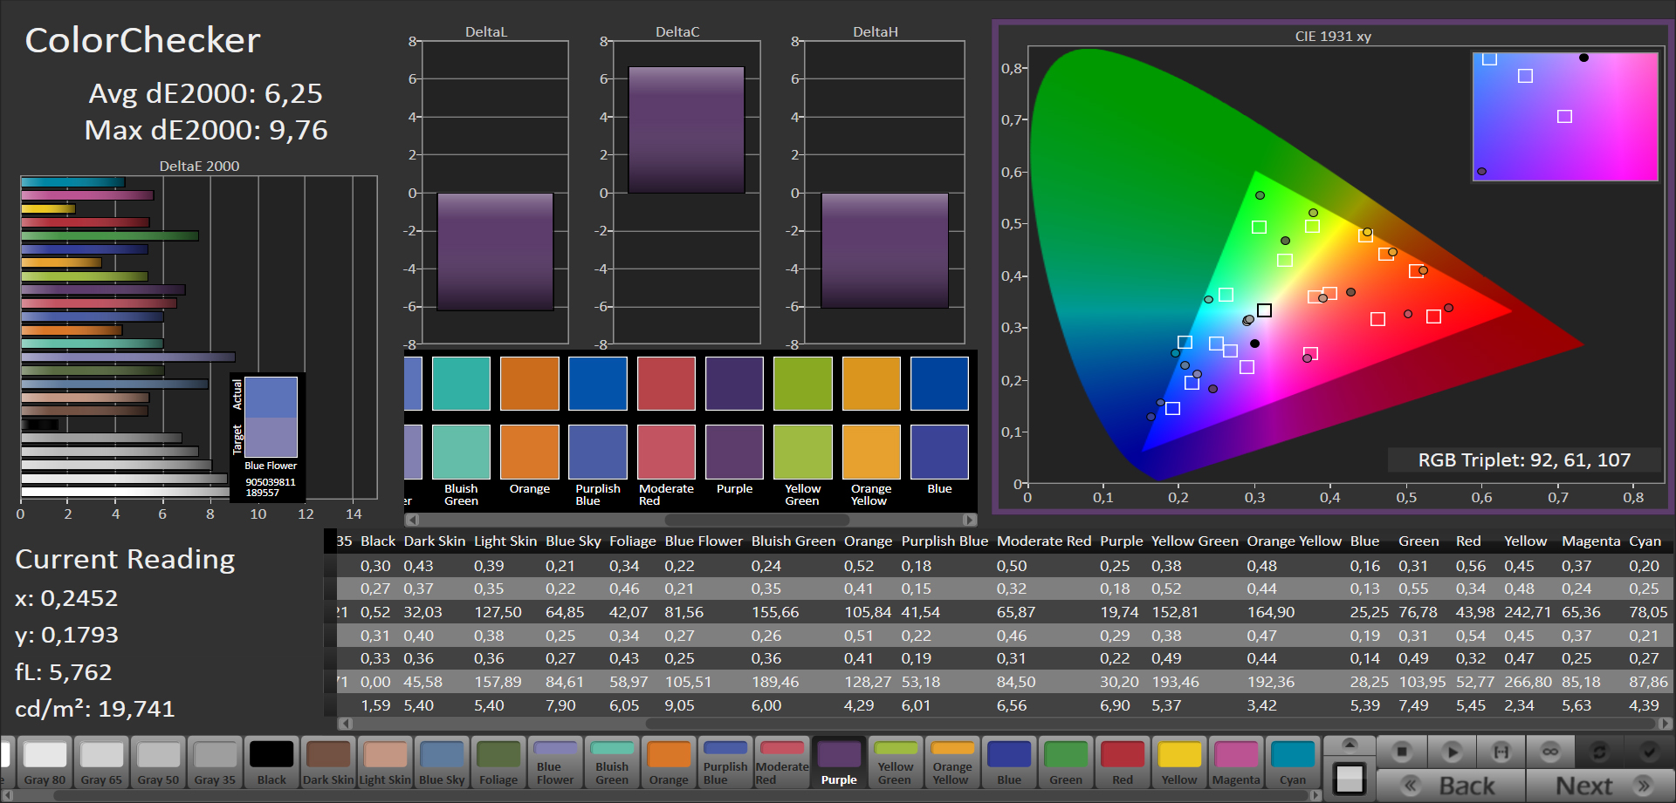This screenshot has height=803, width=1676.
Task: Click the Blue Flower actual/target tooltip swatch
Action: click(x=271, y=417)
